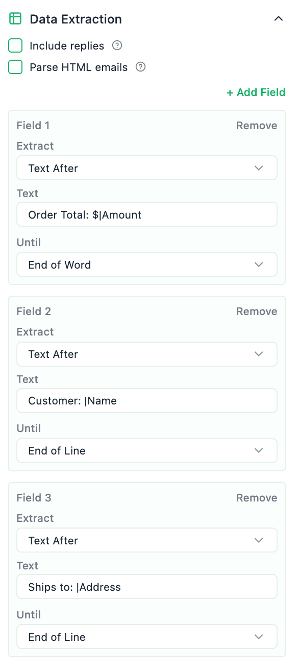Viewport: 299px width, 670px height.
Task: Open the Extract dropdown for Field 1
Action: pyautogui.click(x=147, y=167)
